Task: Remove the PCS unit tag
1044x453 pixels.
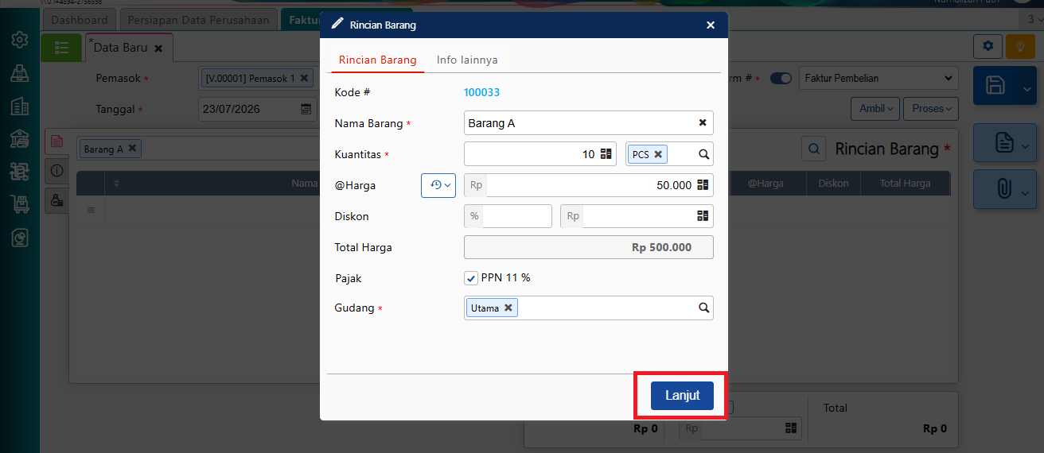Action: pos(658,154)
